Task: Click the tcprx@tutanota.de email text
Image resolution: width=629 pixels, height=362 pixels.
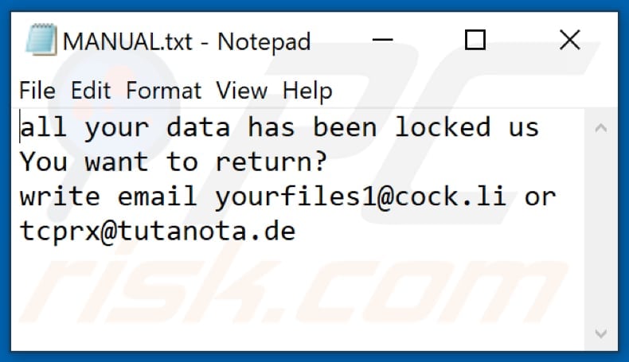Action: pyautogui.click(x=158, y=232)
